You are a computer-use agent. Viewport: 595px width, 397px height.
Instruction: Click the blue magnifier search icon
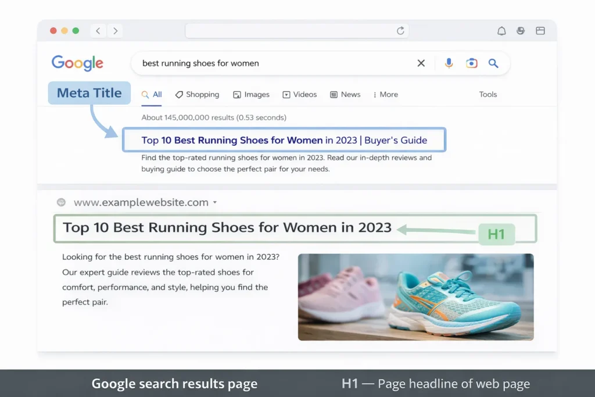[x=493, y=63]
